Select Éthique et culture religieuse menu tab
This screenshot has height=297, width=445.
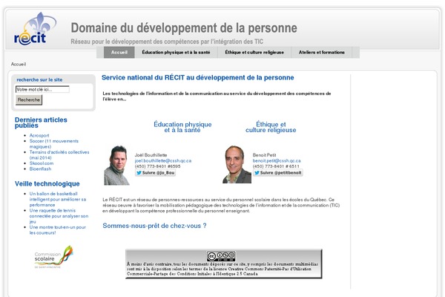[254, 53]
